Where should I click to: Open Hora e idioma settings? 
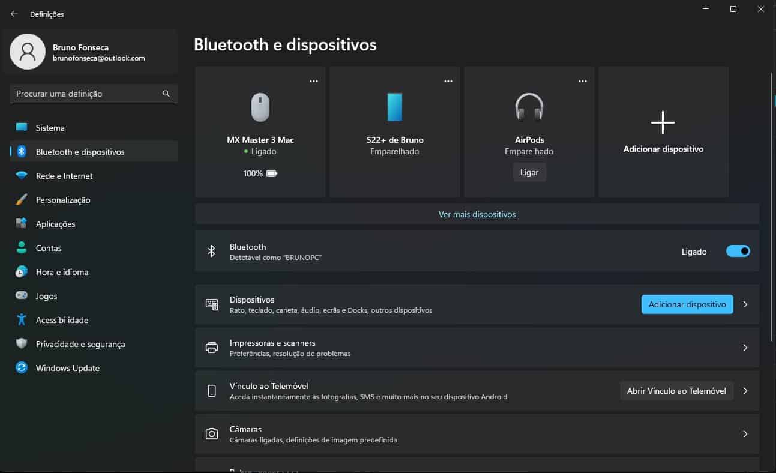(x=94, y=272)
